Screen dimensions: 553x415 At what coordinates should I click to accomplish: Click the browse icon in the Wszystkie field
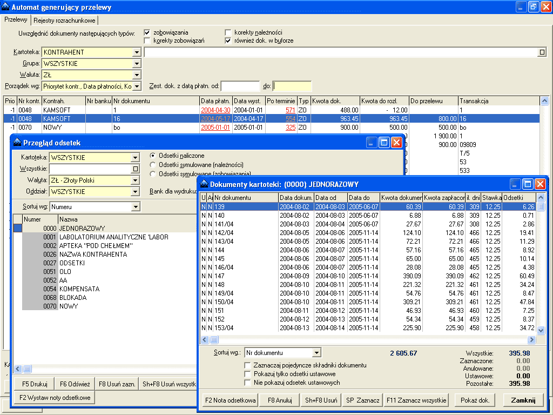click(x=136, y=169)
